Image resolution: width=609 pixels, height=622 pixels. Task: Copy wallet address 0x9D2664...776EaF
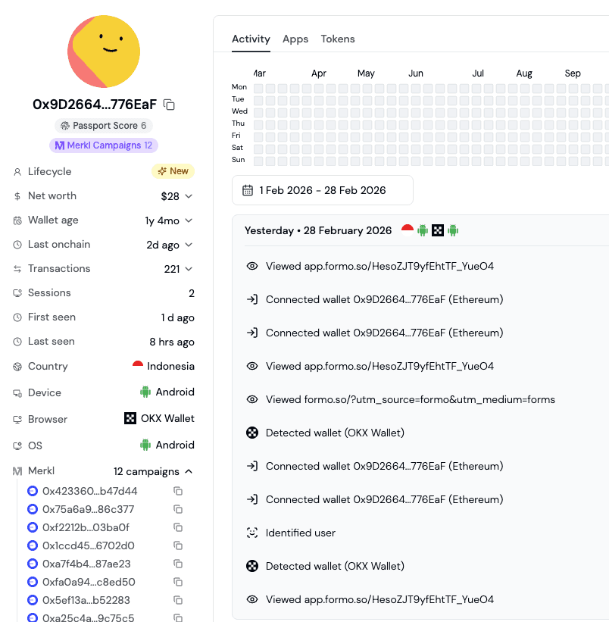(170, 105)
